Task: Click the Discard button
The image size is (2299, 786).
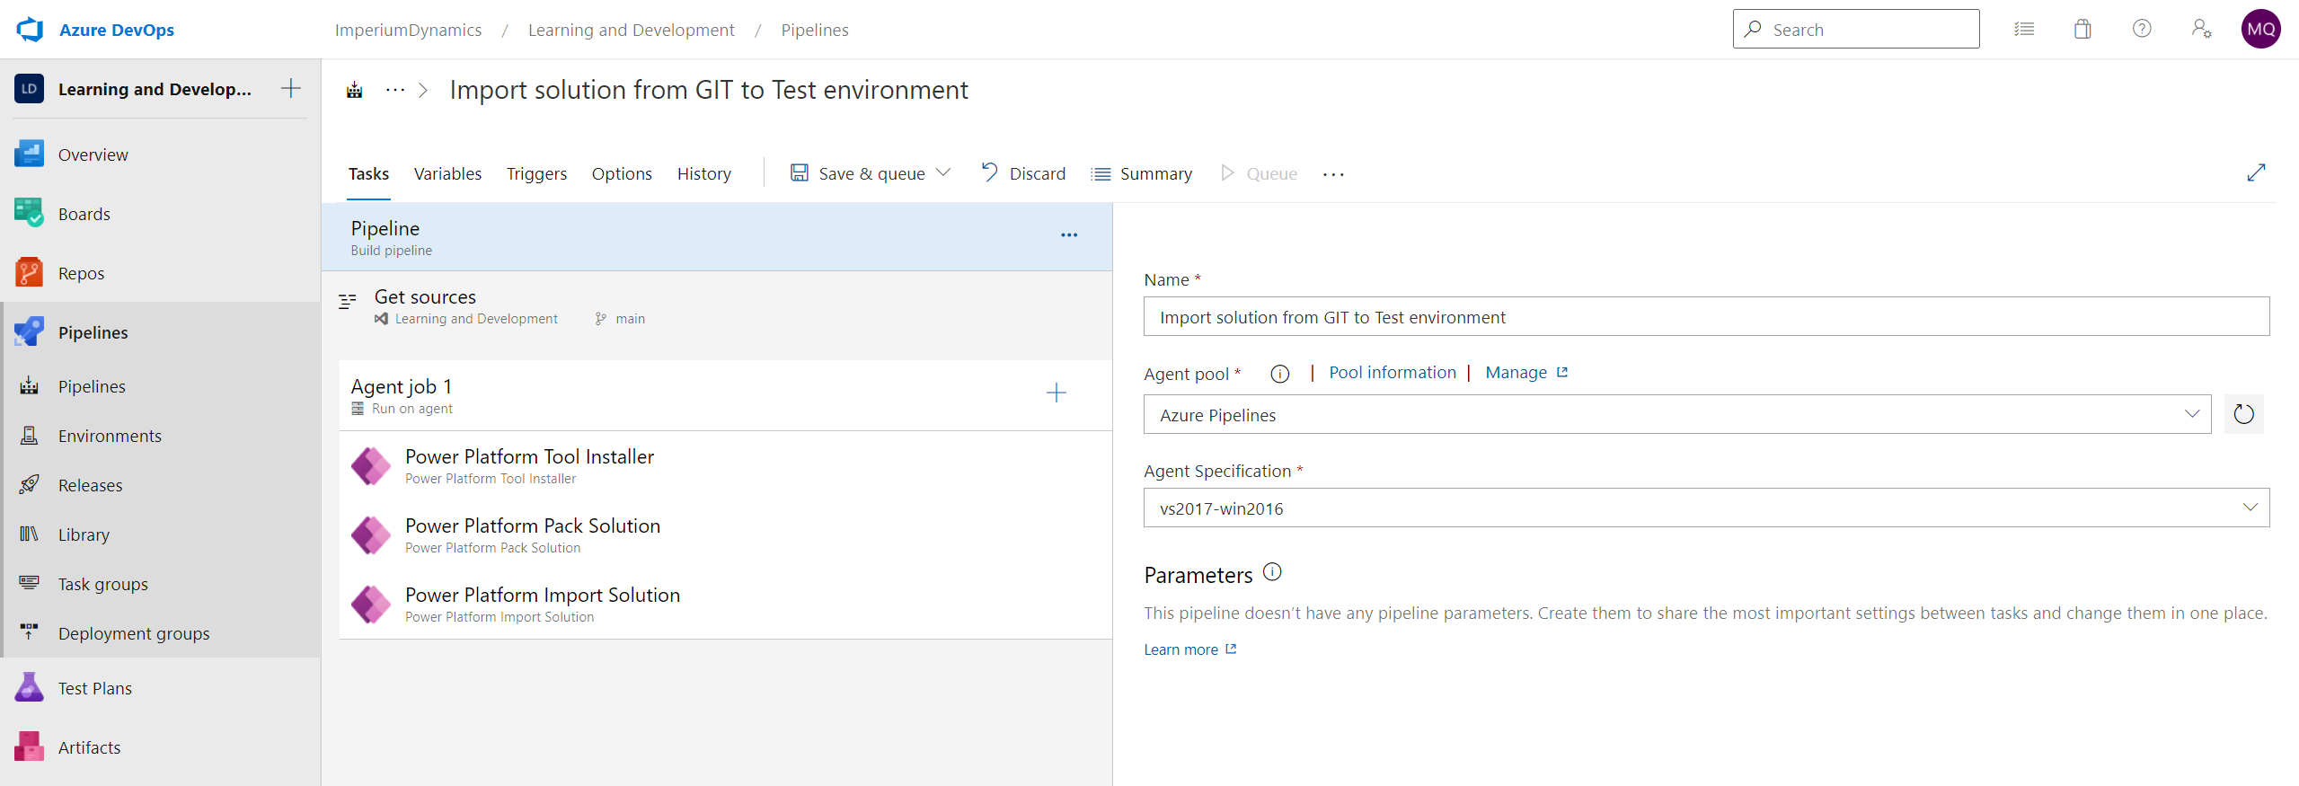Action: (1023, 173)
